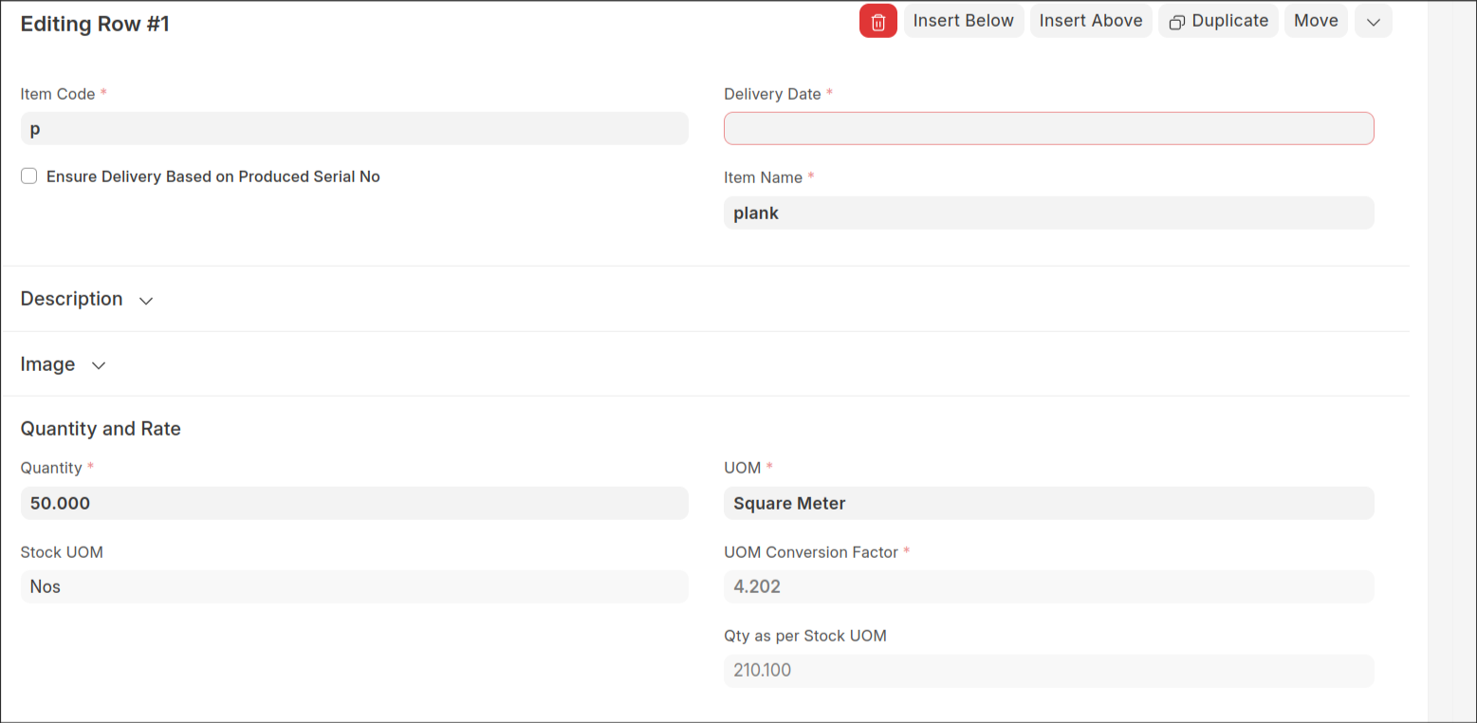
Task: Click the Quantity and Rate heading
Action: click(x=101, y=429)
